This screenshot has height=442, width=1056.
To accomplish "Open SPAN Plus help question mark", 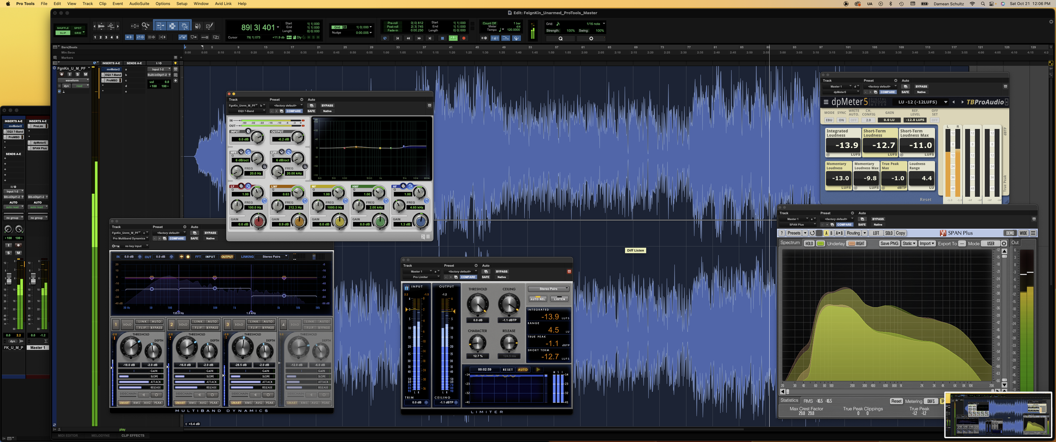I will click(x=782, y=233).
